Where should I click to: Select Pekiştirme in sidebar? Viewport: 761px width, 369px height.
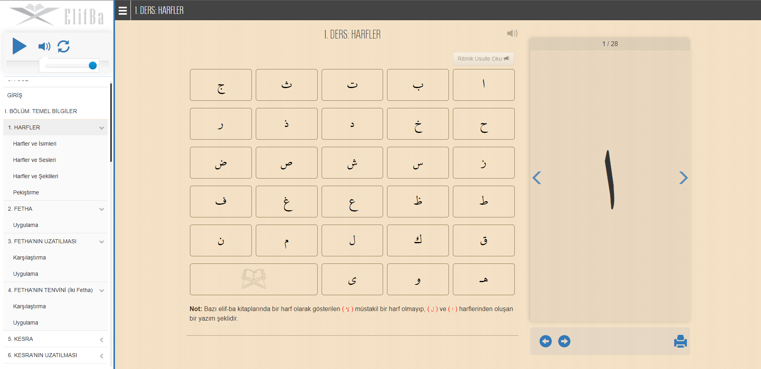[x=26, y=192]
